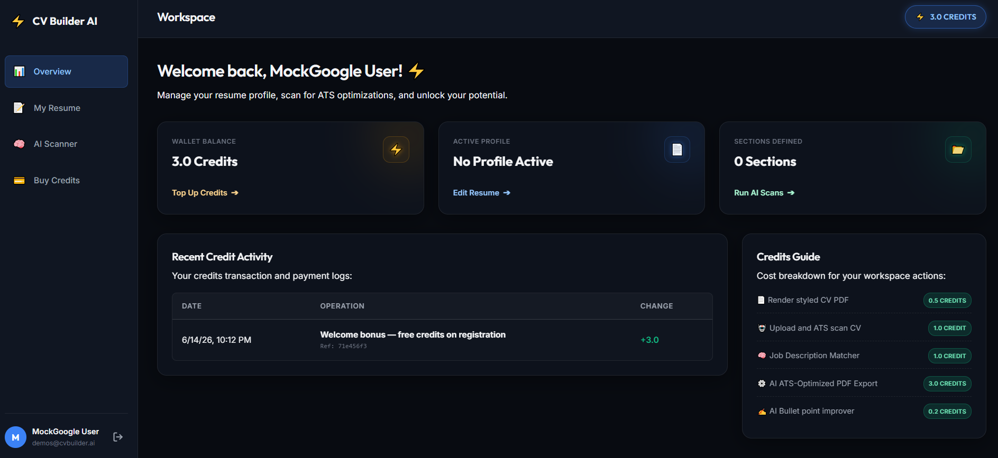Click the Welcome bonus operation text
Viewport: 998px width, 458px height.
point(413,334)
